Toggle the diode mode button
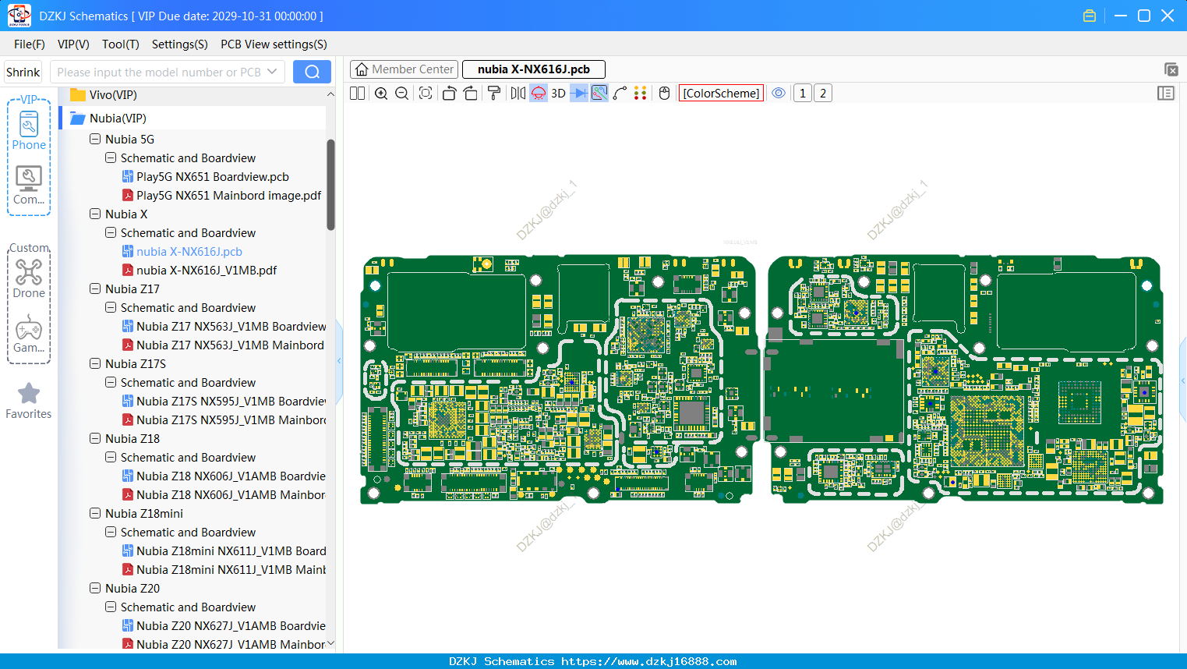This screenshot has height=669, width=1187. pos(579,94)
